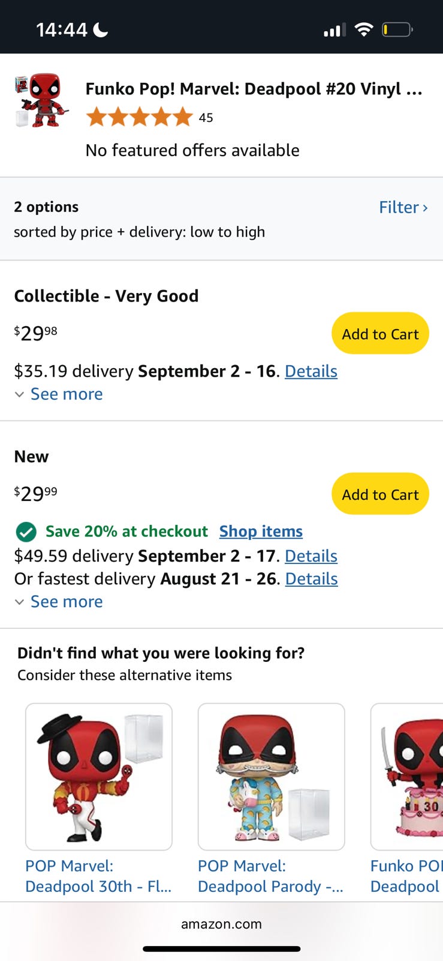Tap the Funko Pop Deadpool #20 product title

tap(254, 89)
